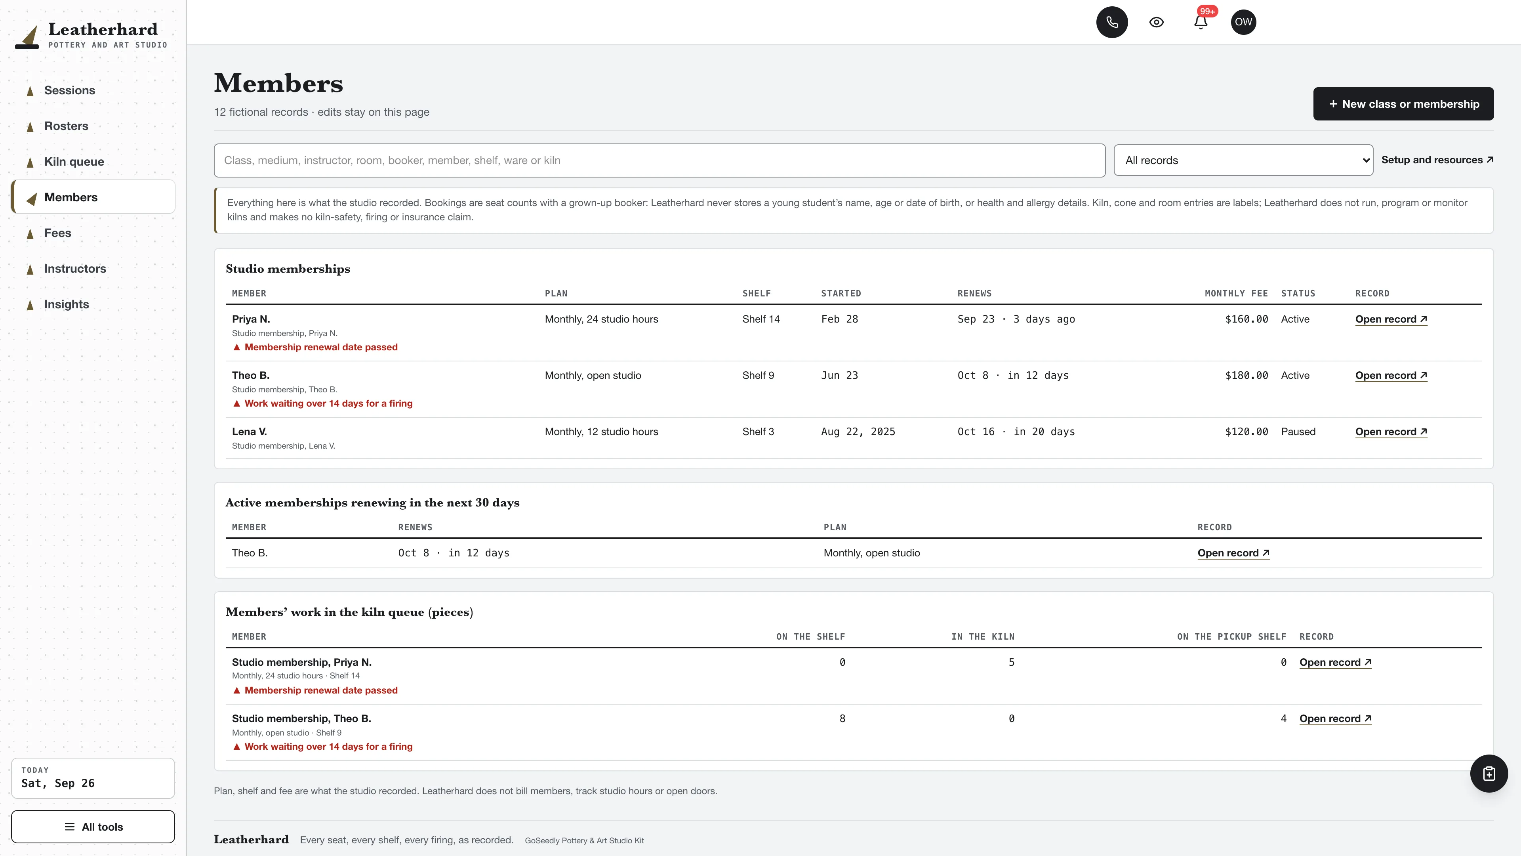This screenshot has width=1521, height=856.
Task: Open record in renewing memberships table
Action: pos(1233,553)
